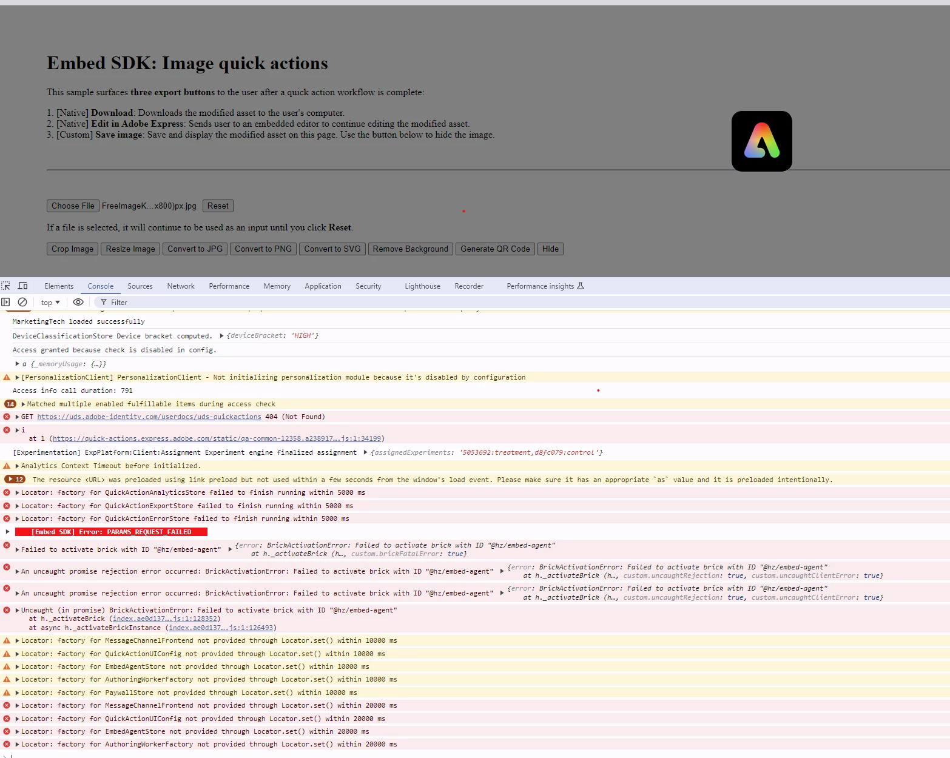Click the Resize Image button
The height and width of the screenshot is (758, 950).
coord(130,249)
